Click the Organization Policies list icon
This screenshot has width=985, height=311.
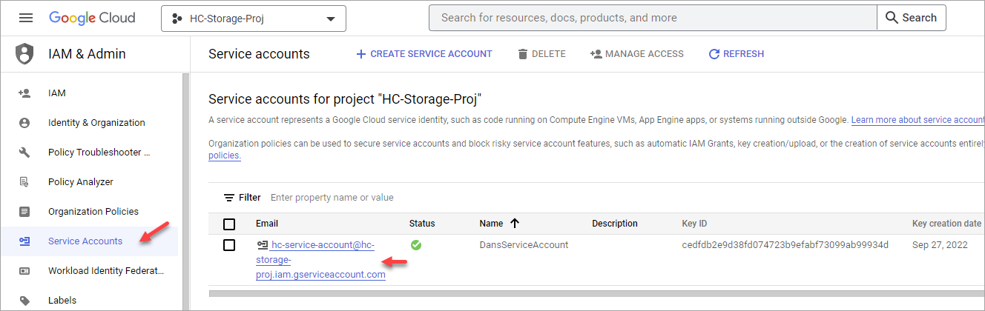[x=24, y=212]
